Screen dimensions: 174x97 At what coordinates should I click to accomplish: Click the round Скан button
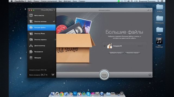104,75
